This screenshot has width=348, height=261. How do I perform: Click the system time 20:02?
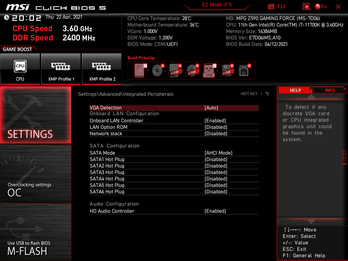pyautogui.click(x=27, y=18)
